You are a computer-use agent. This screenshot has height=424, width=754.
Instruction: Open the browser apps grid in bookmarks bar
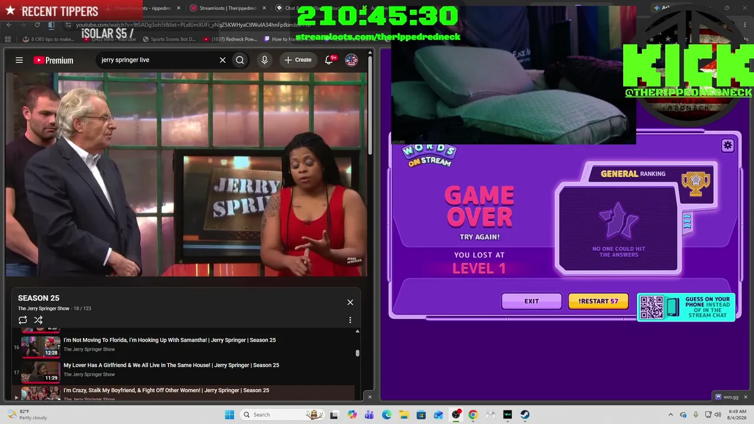pos(8,39)
